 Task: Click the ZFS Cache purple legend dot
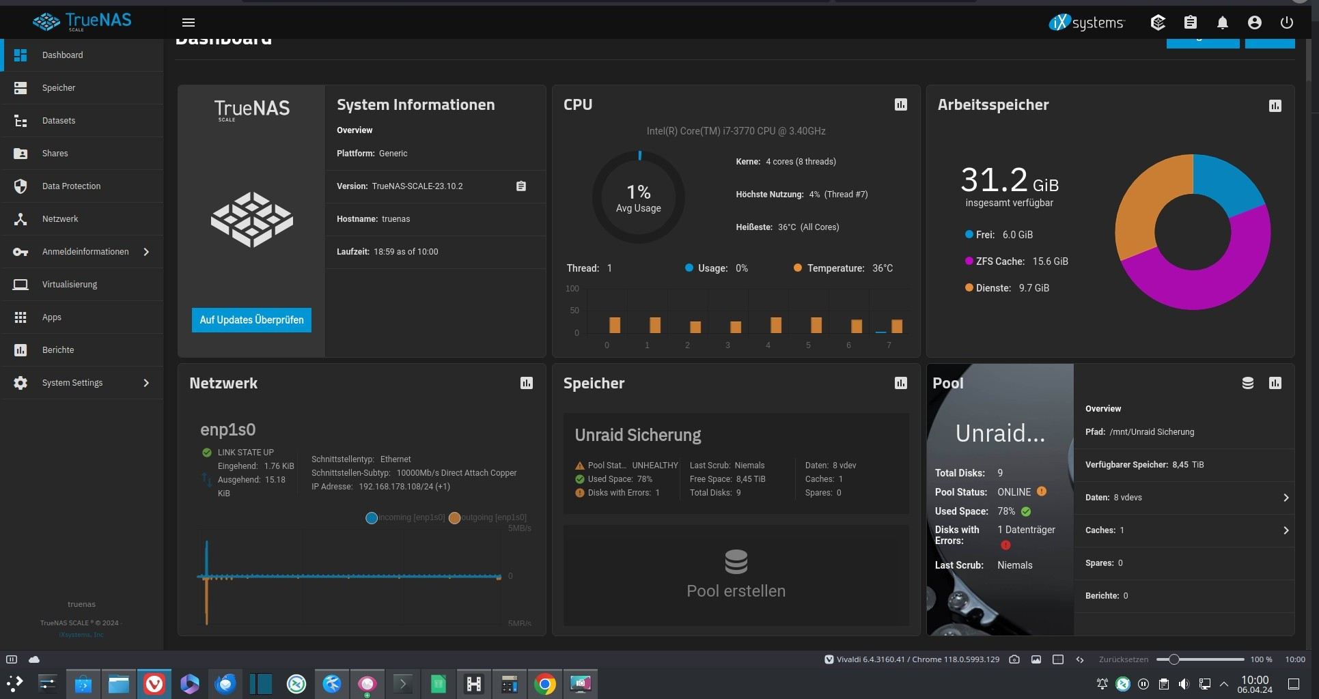point(969,261)
